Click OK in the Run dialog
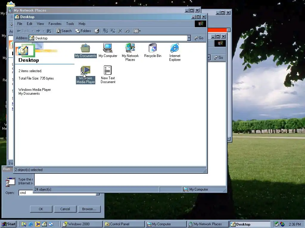The width and height of the screenshot is (305, 228). point(41,209)
